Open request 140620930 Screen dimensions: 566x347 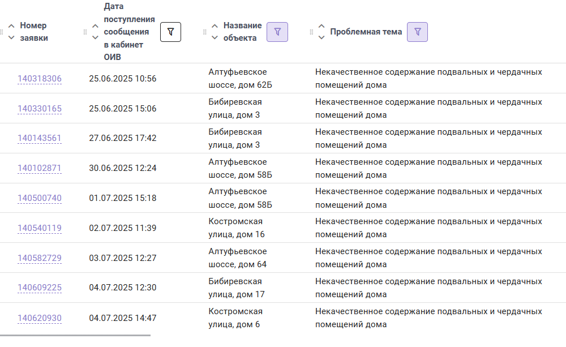40,318
